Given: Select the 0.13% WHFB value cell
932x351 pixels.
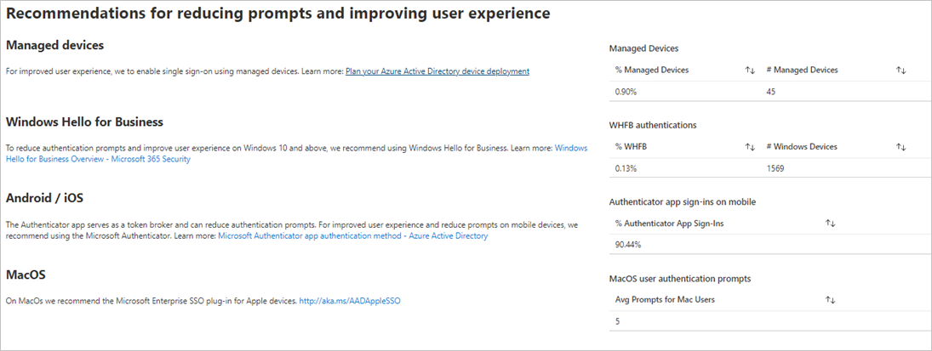Looking at the screenshot, I should click(x=626, y=168).
